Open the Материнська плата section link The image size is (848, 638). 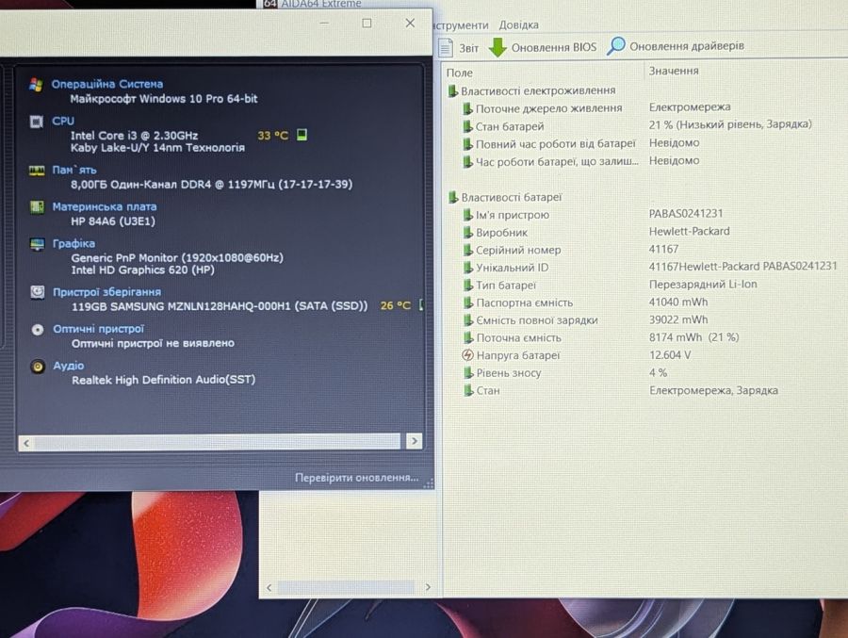pos(105,206)
